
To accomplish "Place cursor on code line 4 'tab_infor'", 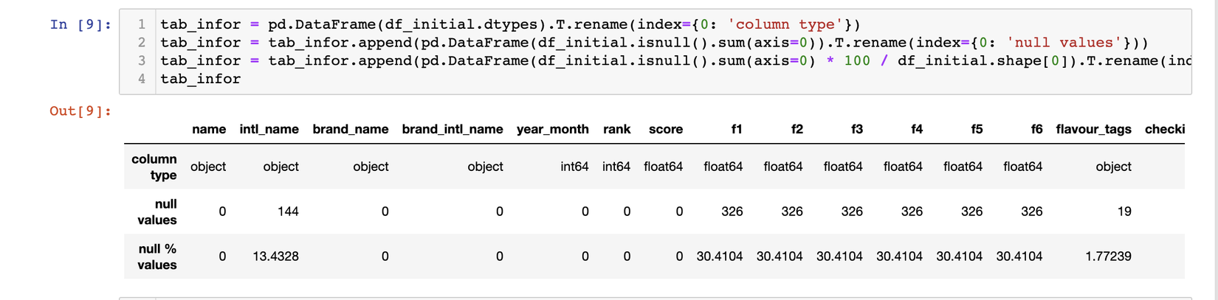I will click(x=201, y=79).
